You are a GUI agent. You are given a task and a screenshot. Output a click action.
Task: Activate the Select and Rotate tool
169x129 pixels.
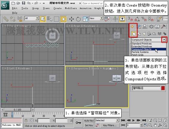[x=78, y=19]
